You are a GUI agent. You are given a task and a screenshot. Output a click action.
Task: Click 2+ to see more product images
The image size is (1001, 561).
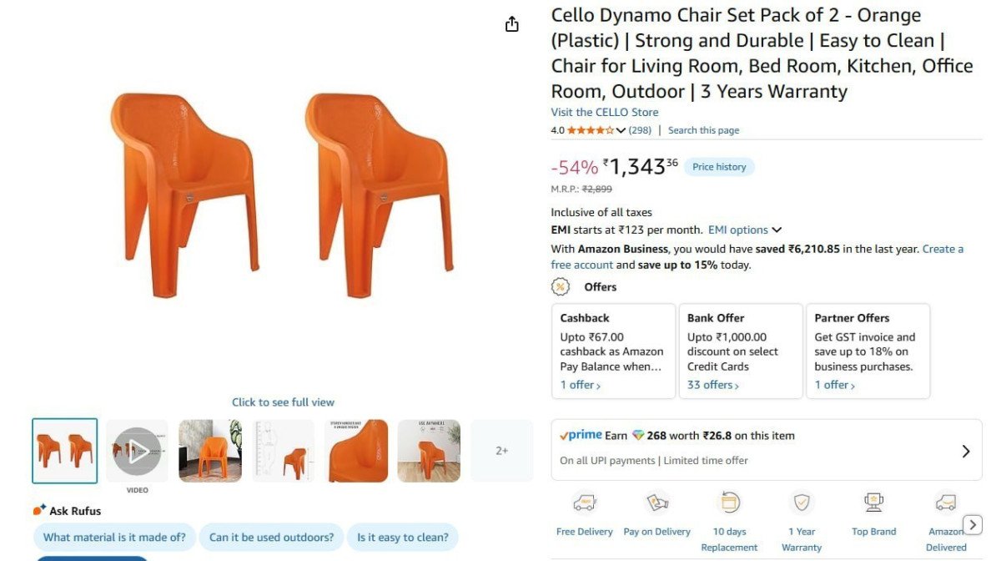(501, 449)
